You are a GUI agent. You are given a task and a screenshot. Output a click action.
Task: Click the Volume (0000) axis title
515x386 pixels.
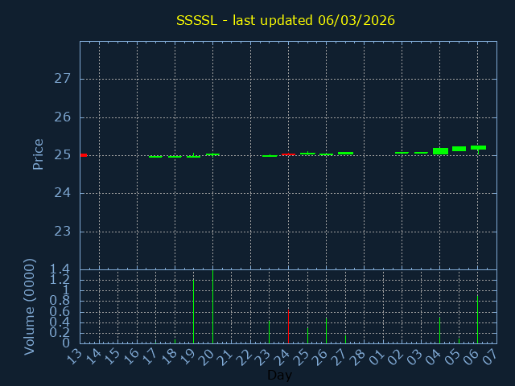click(x=30, y=306)
